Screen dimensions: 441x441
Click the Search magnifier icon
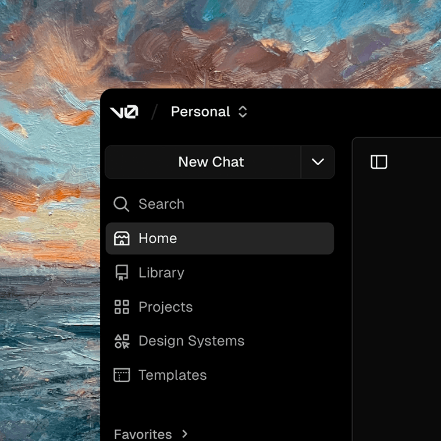(121, 204)
